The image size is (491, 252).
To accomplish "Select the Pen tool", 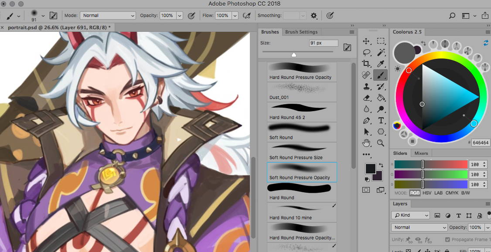I will 366,120.
